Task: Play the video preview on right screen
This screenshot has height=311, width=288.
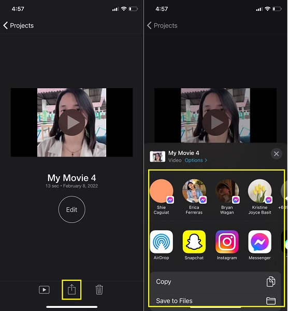Action: click(x=215, y=122)
